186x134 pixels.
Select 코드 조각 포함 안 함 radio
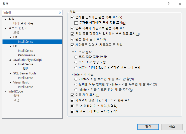[76, 57]
